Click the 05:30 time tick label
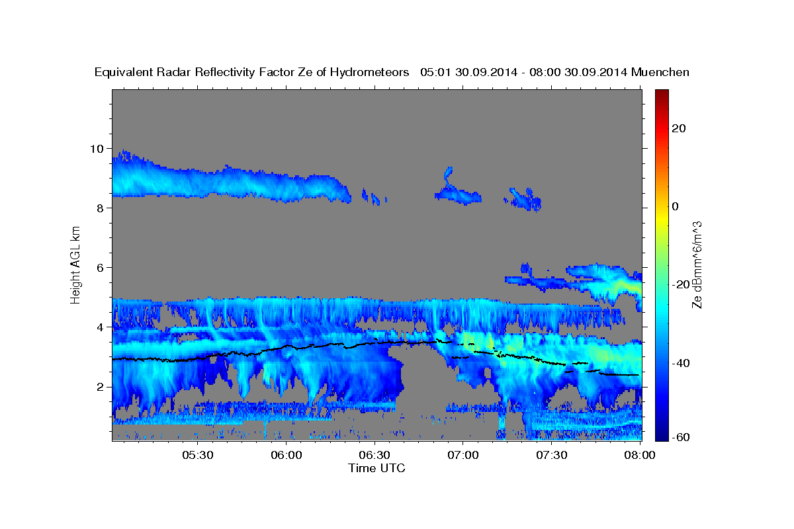794x529 pixels. [x=197, y=455]
